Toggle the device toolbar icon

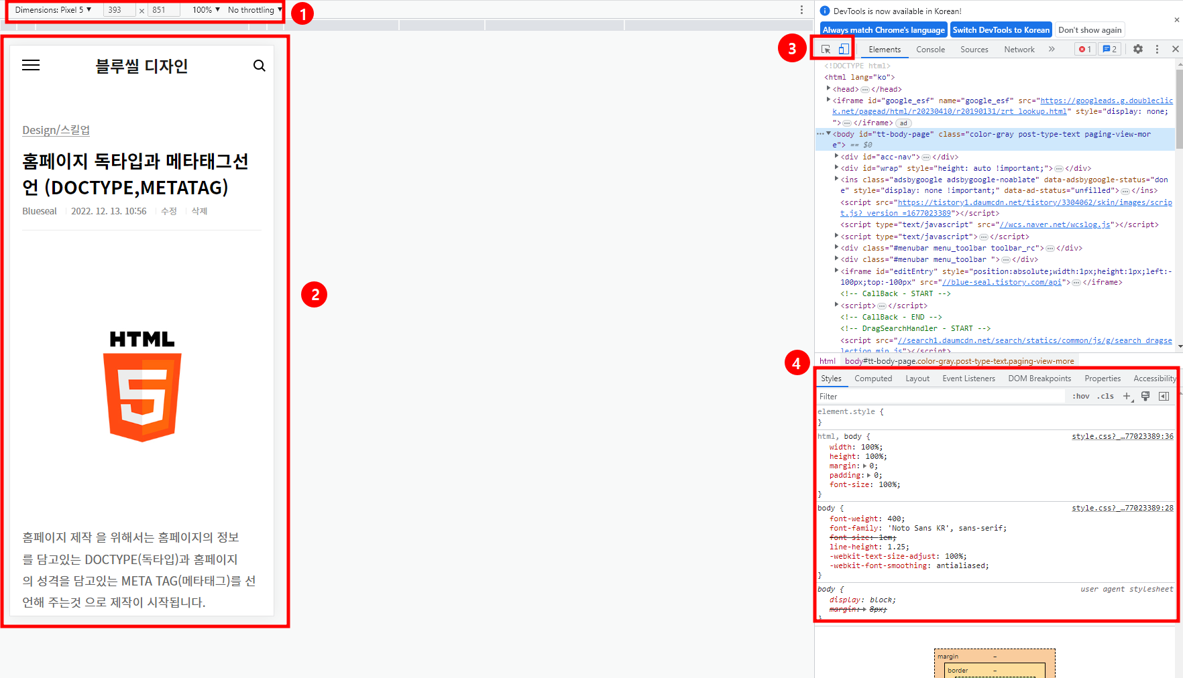[x=844, y=50]
